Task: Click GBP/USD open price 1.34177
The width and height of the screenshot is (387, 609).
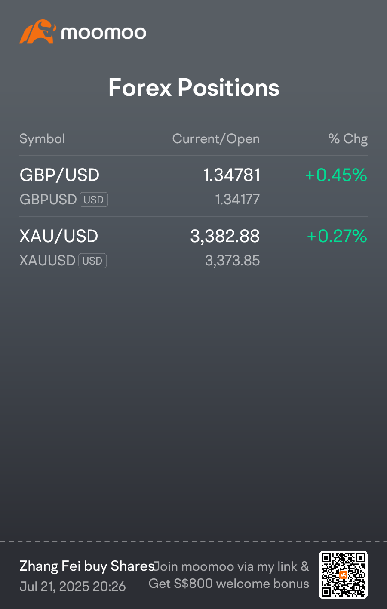Action: pos(237,200)
